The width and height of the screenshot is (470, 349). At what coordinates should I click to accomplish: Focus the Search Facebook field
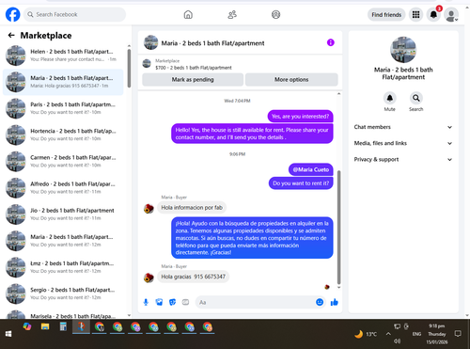74,14
